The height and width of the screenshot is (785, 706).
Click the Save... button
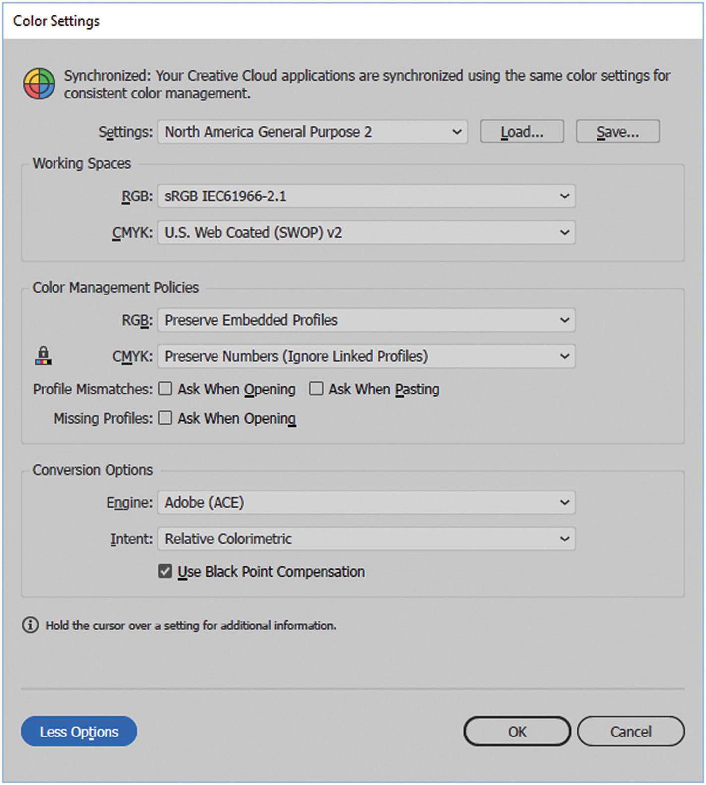pos(618,132)
